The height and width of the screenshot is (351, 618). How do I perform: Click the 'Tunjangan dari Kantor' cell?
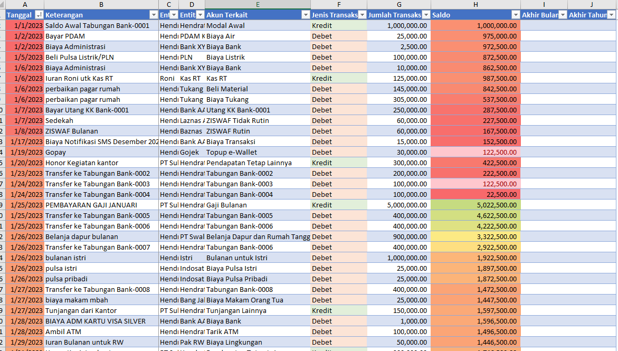(x=101, y=311)
